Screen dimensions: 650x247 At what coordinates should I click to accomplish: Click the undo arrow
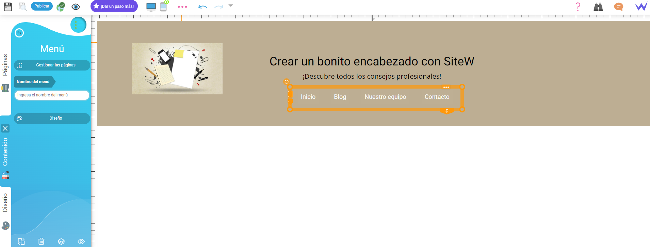pyautogui.click(x=203, y=6)
